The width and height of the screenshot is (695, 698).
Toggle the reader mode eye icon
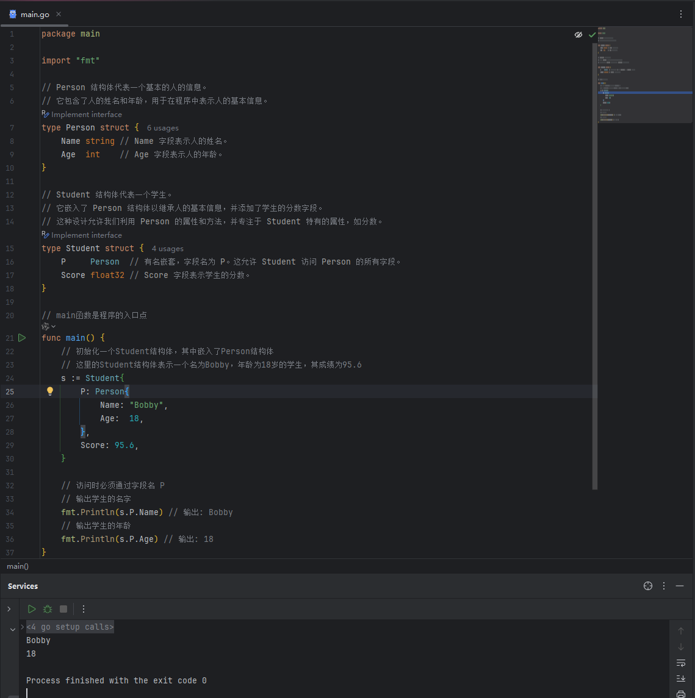(x=578, y=35)
